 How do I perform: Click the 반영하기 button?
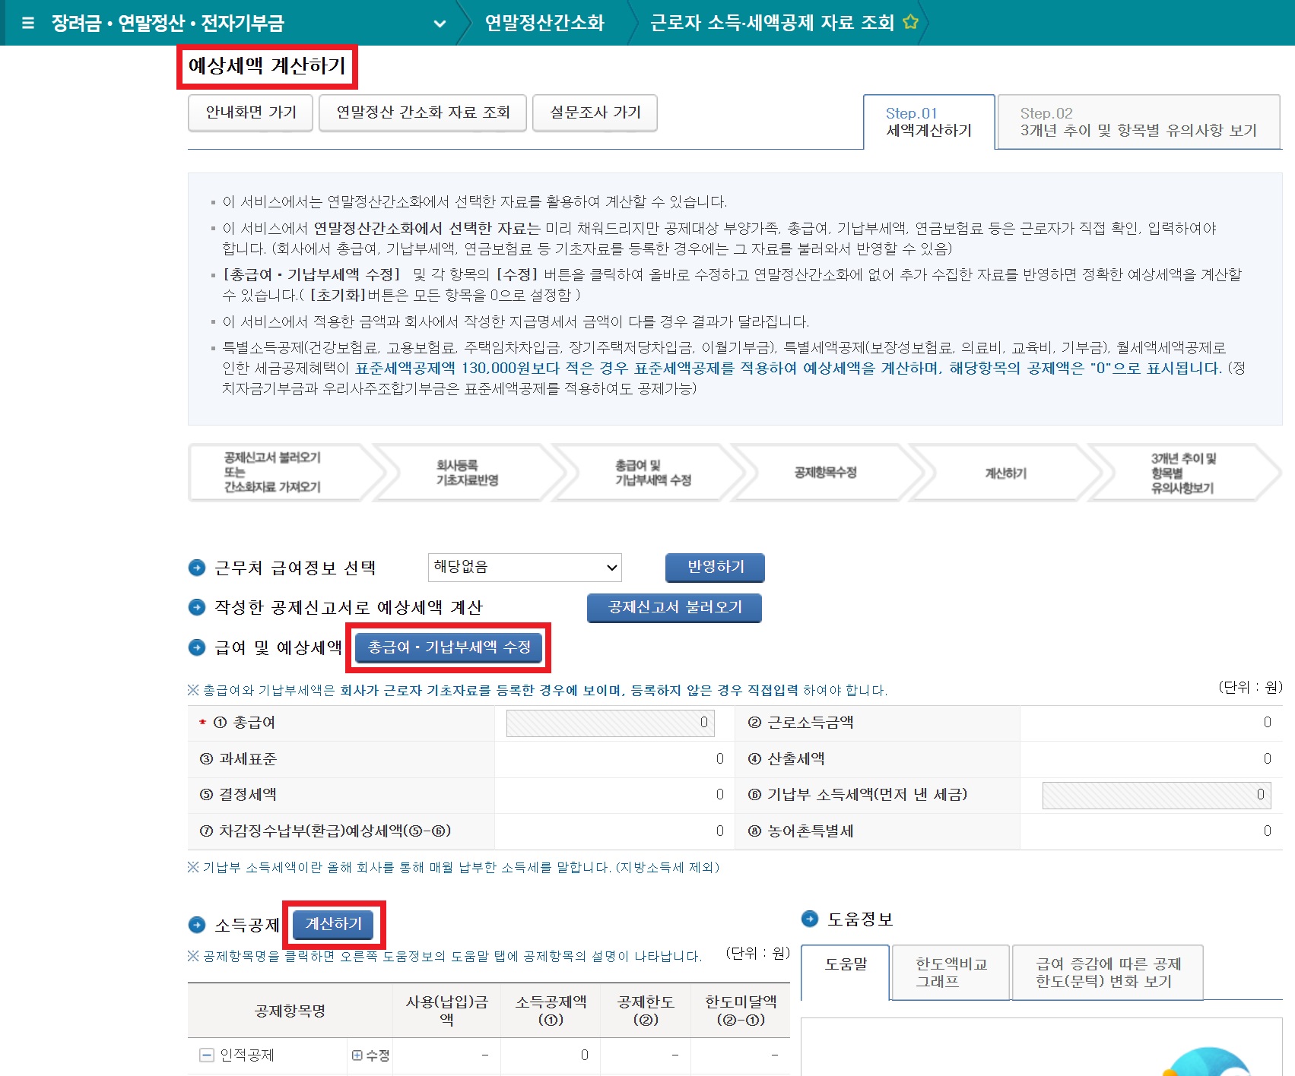tap(715, 567)
